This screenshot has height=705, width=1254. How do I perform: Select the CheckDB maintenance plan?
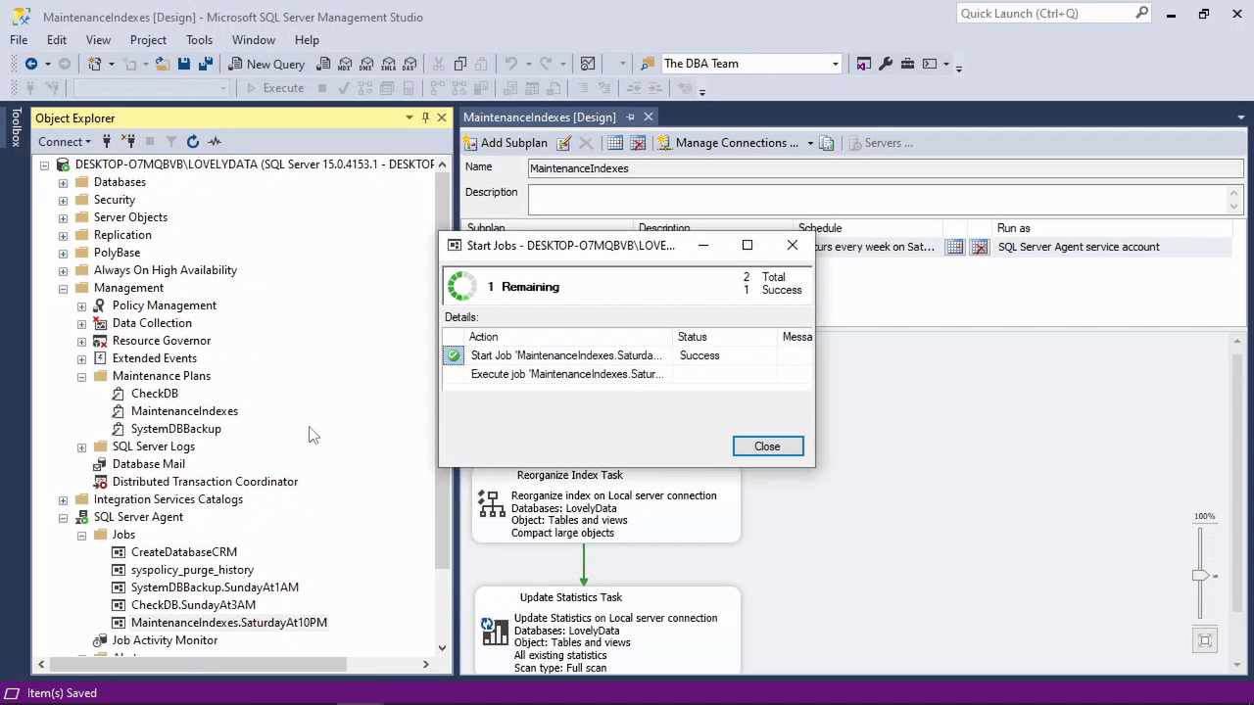pos(155,394)
